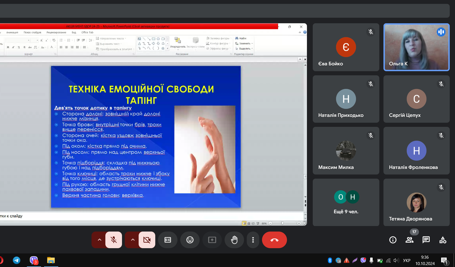Open the Рецензирование ribbon tab
455x267 pixels.
pos(56,32)
